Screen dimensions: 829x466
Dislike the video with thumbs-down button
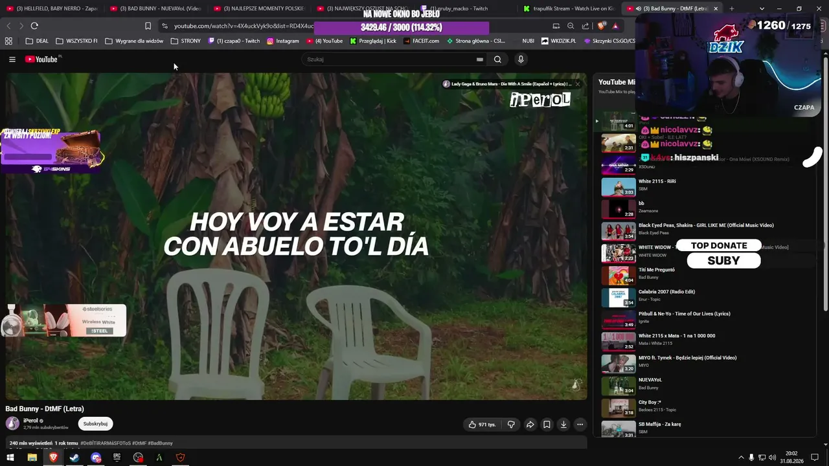tap(511, 425)
